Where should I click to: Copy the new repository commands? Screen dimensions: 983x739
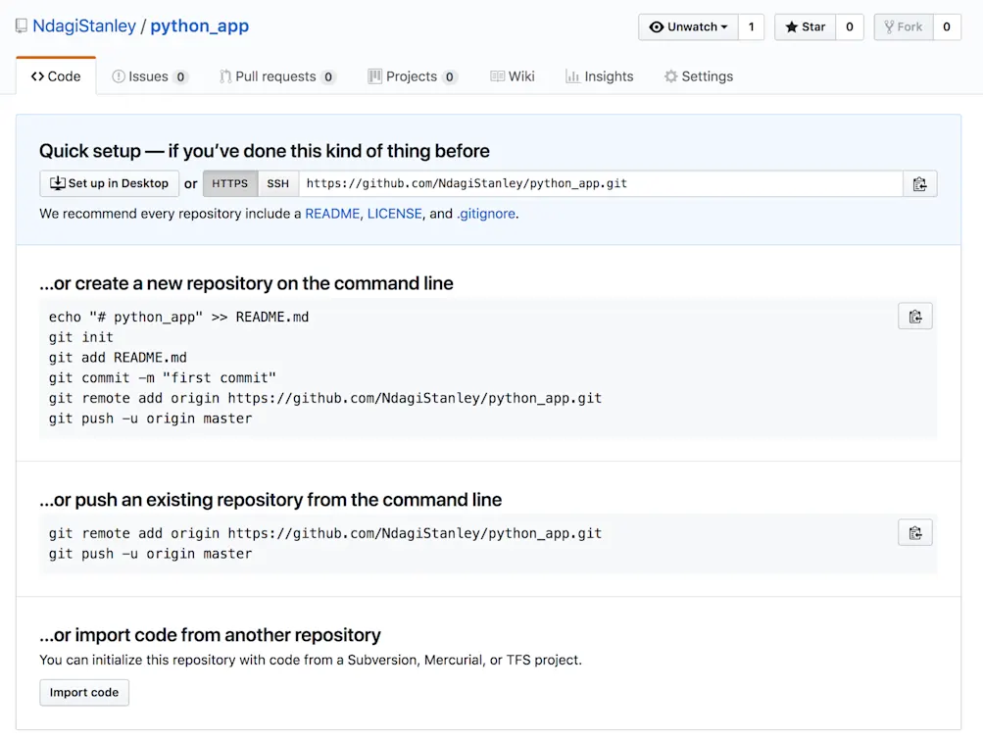pyautogui.click(x=914, y=316)
